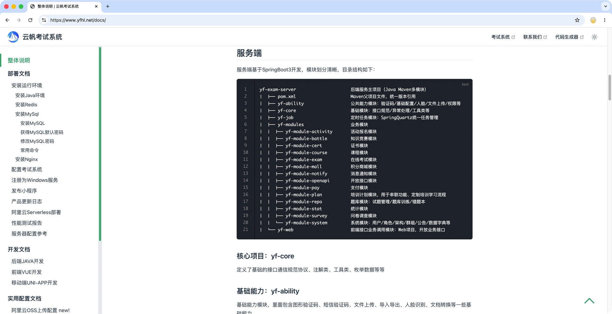612x314 pixels.
Task: Click the yf-module-exam line in code block
Action: 304,160
